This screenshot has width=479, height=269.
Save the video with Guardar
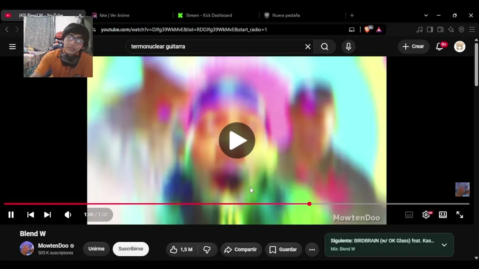click(283, 250)
